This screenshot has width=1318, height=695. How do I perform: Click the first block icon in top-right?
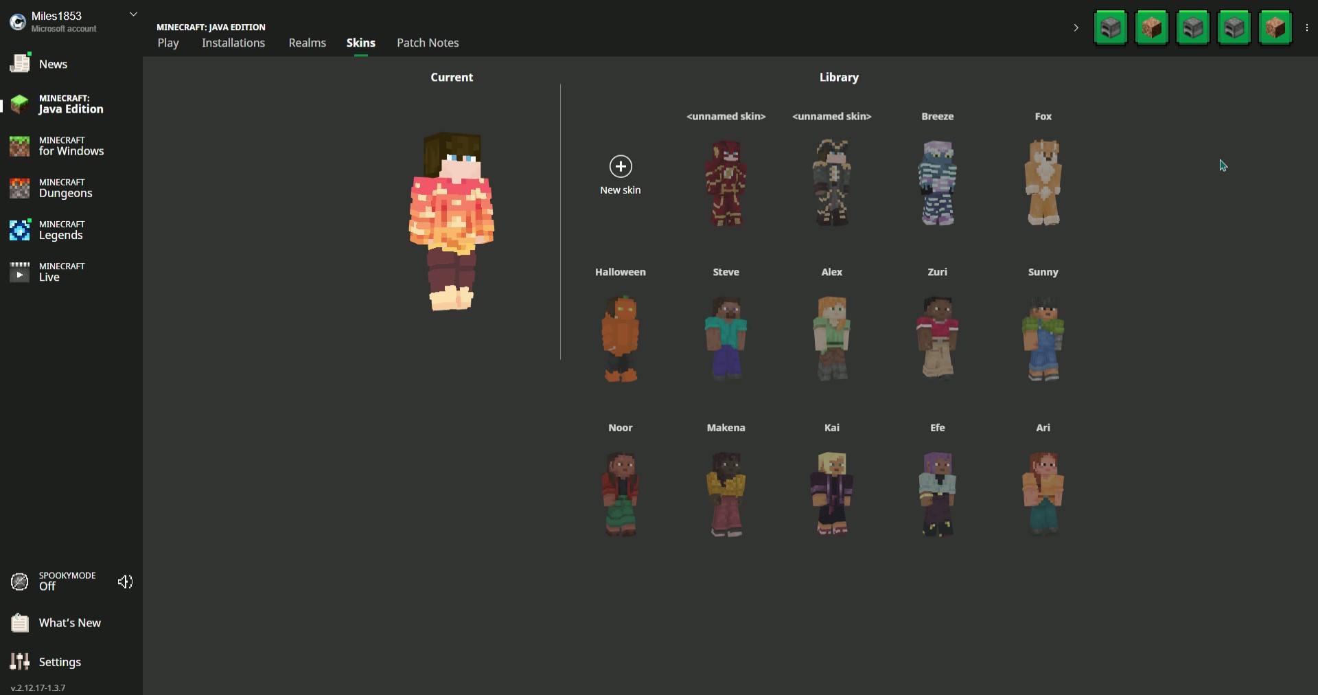pos(1110,28)
